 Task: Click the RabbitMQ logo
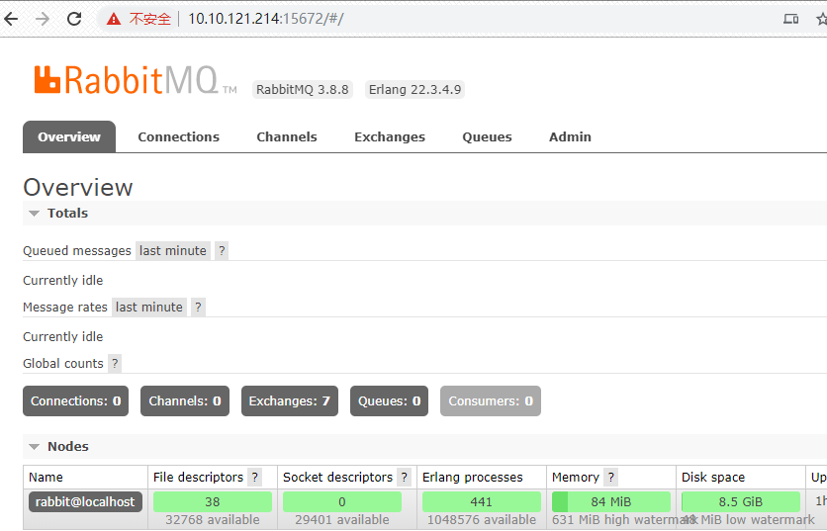point(135,80)
